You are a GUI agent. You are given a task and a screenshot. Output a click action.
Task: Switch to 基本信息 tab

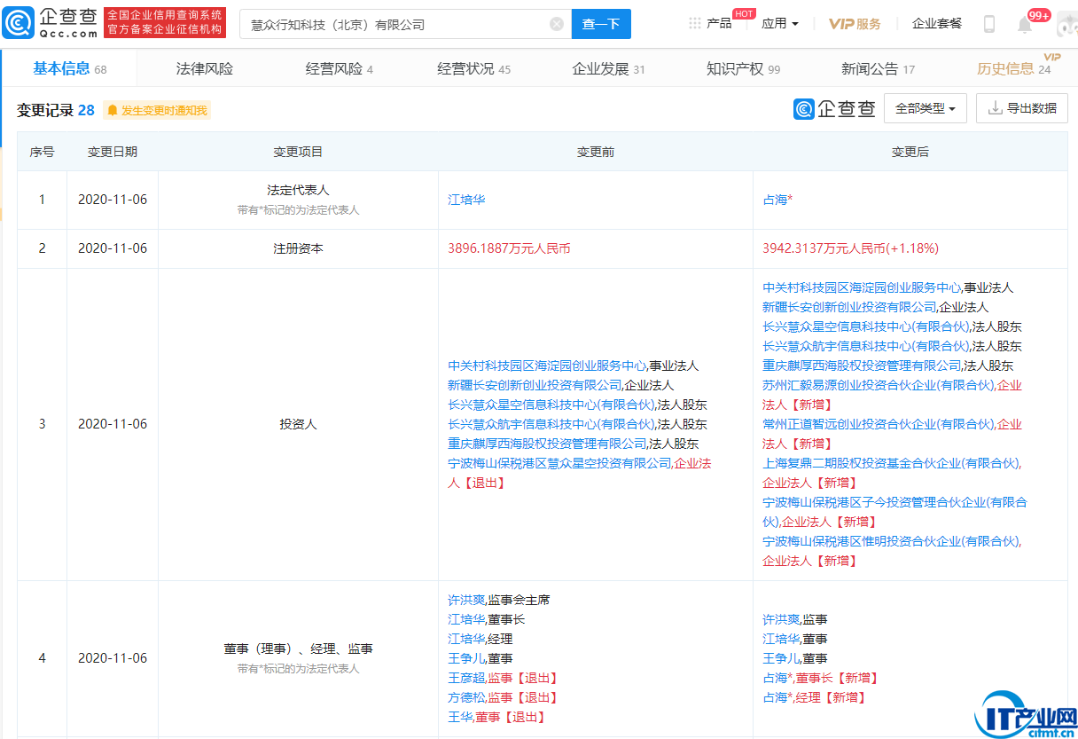tap(69, 68)
